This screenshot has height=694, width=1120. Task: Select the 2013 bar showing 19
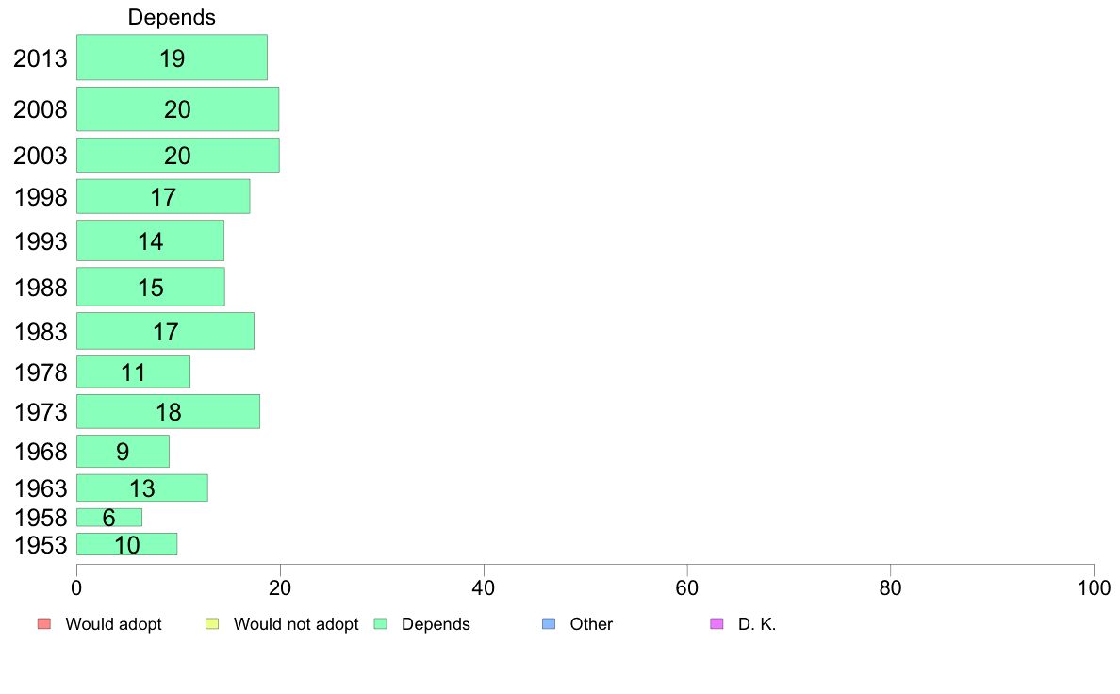click(173, 58)
